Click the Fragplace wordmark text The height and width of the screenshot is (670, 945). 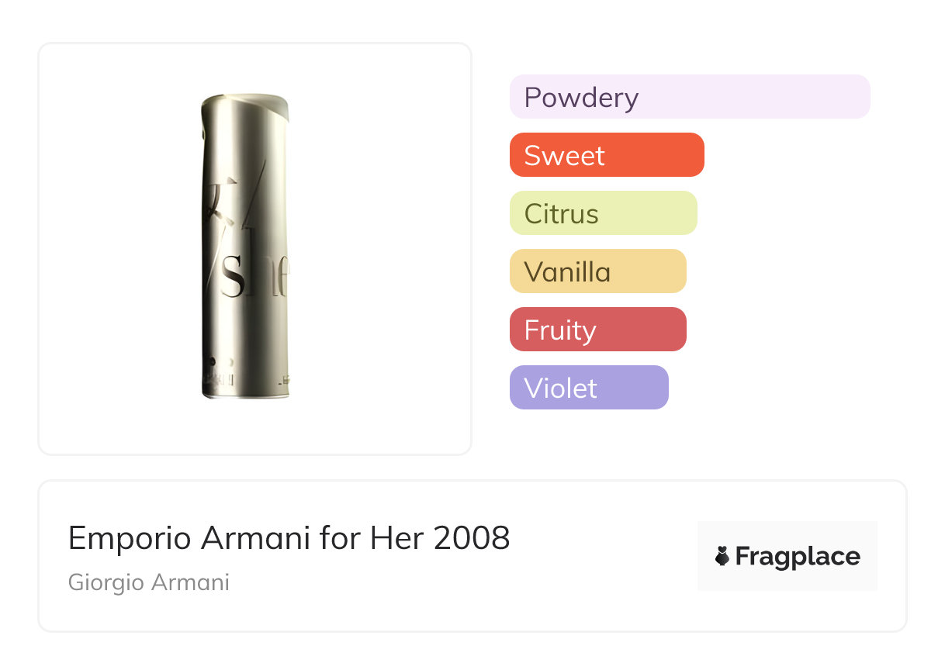tap(797, 556)
